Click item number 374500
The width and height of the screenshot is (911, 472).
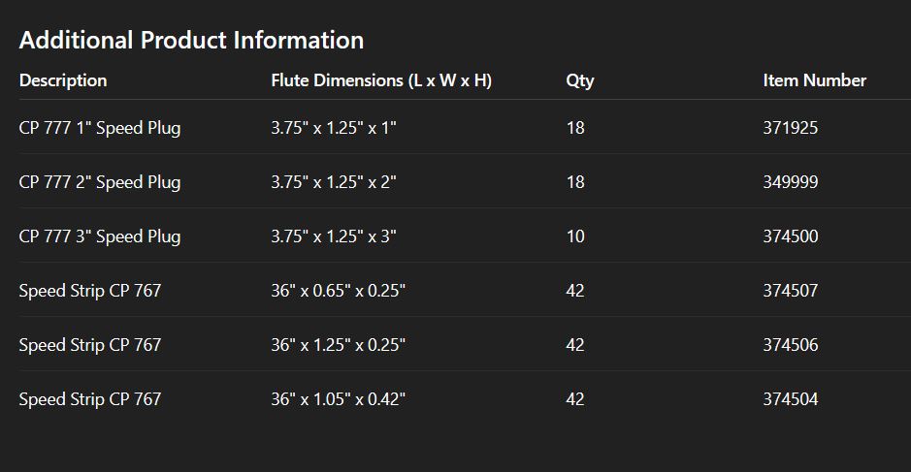tap(790, 236)
